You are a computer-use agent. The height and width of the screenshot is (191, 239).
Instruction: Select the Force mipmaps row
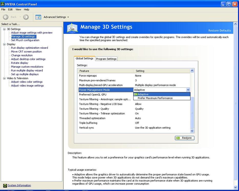click(134, 76)
